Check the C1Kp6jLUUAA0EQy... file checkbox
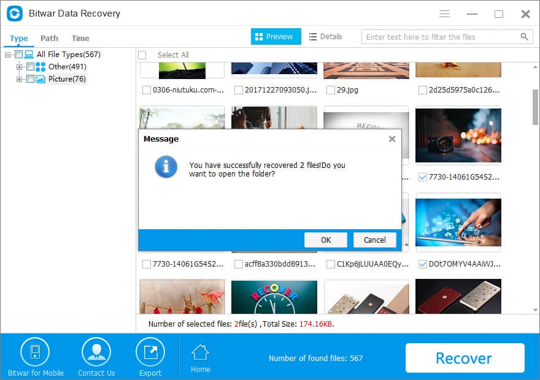This screenshot has width=540, height=380. [x=331, y=264]
